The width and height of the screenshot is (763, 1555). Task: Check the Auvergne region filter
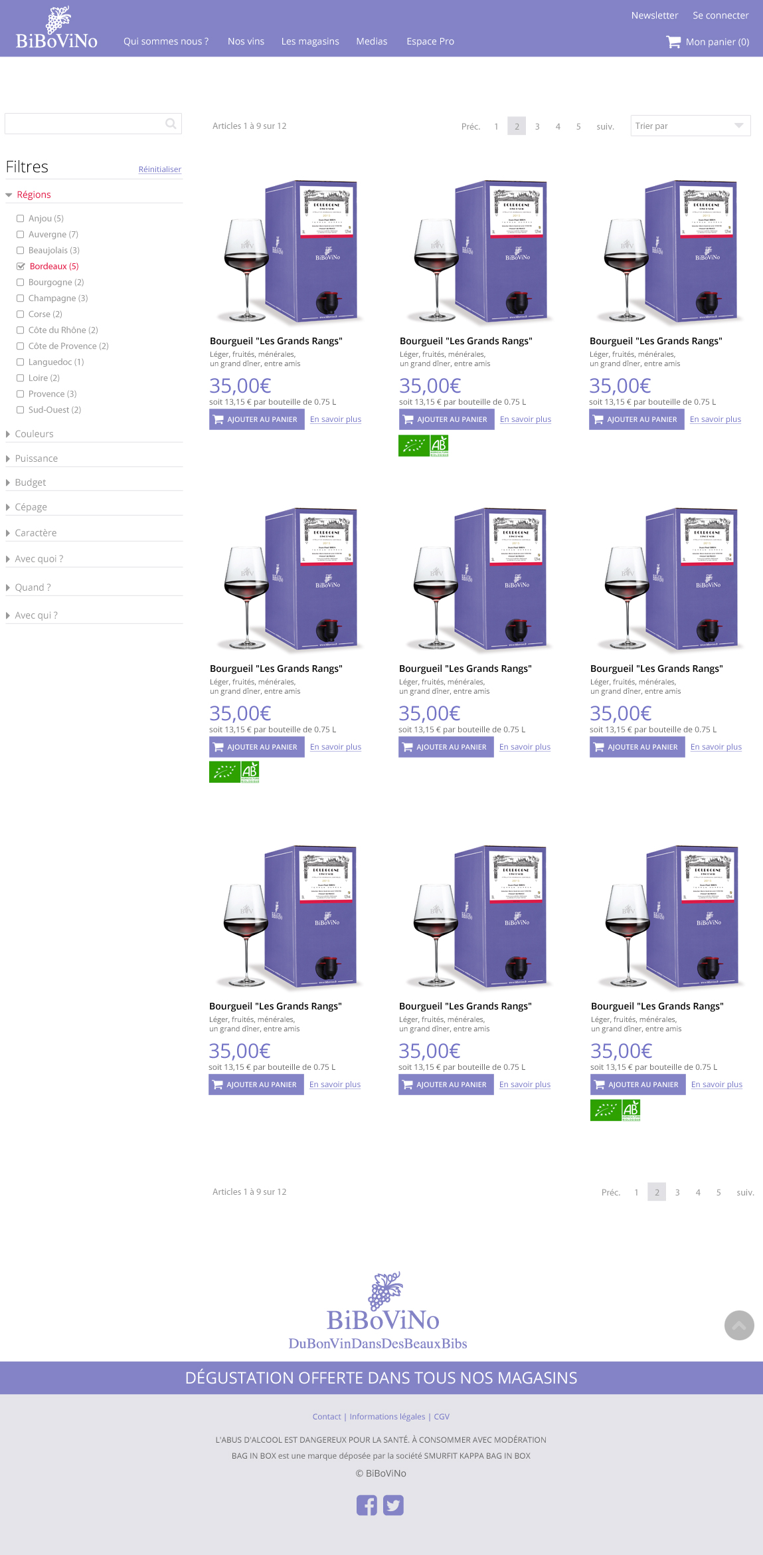point(21,235)
